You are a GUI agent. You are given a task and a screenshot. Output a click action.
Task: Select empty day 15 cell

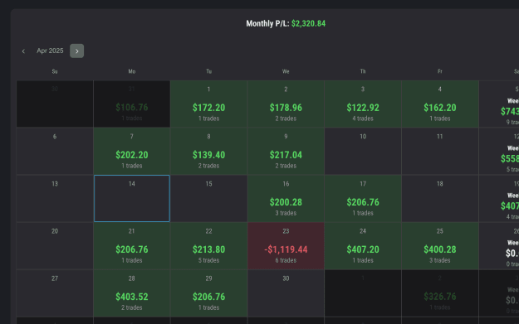[209, 199]
